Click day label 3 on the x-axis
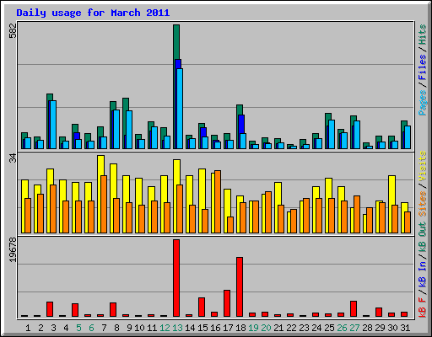The image size is (432, 337). (x=53, y=328)
